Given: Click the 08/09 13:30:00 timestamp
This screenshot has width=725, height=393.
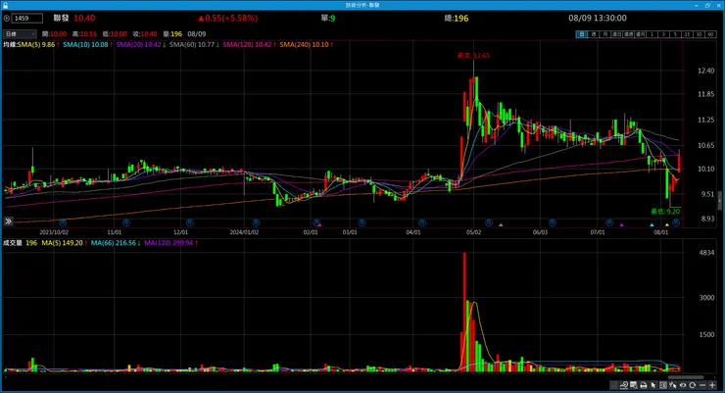Looking at the screenshot, I should tap(598, 18).
